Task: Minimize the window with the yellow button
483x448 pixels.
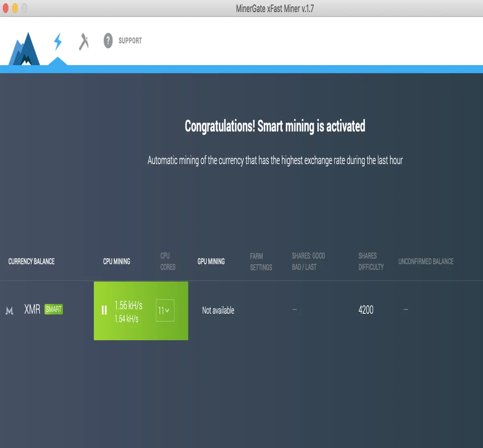Action: (15, 8)
